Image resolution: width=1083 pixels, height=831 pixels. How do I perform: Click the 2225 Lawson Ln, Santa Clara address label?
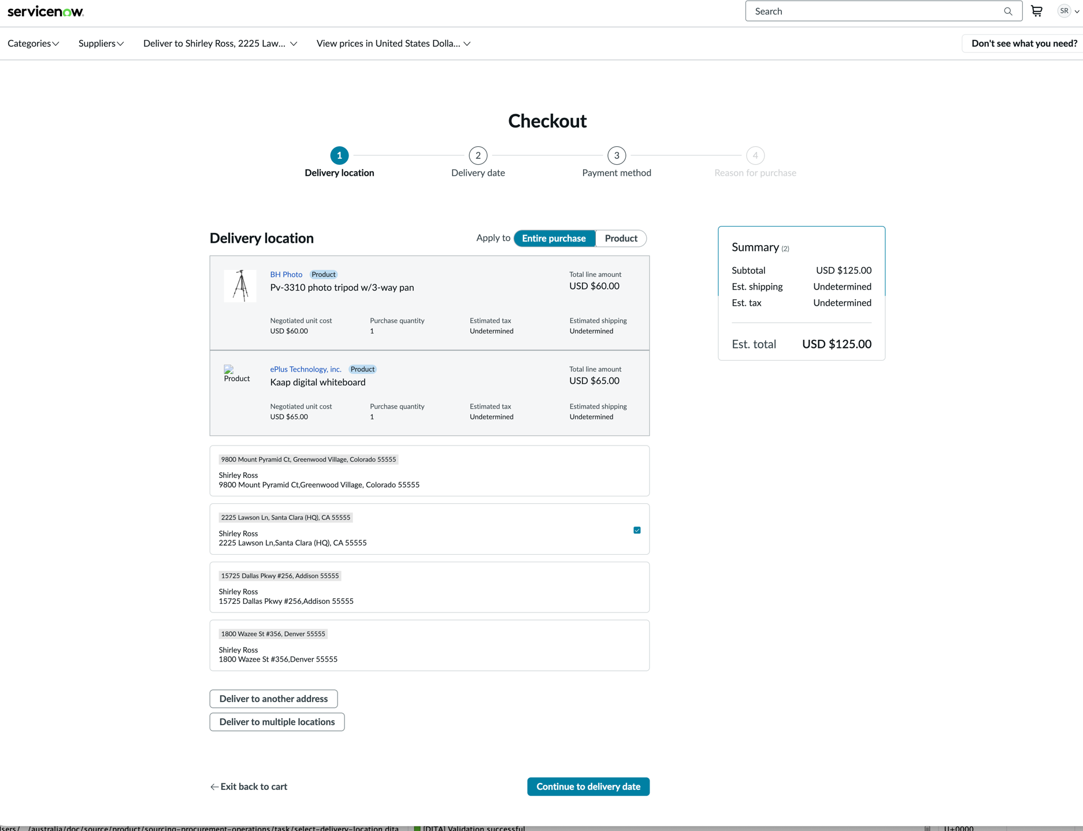(285, 517)
